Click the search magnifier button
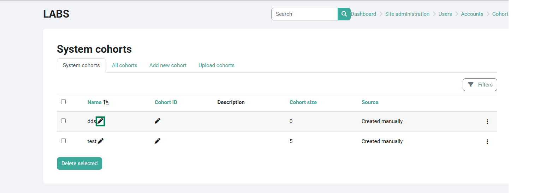 344,14
